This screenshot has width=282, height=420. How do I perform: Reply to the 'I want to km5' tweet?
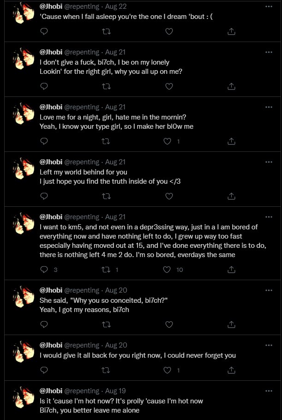coord(44,270)
